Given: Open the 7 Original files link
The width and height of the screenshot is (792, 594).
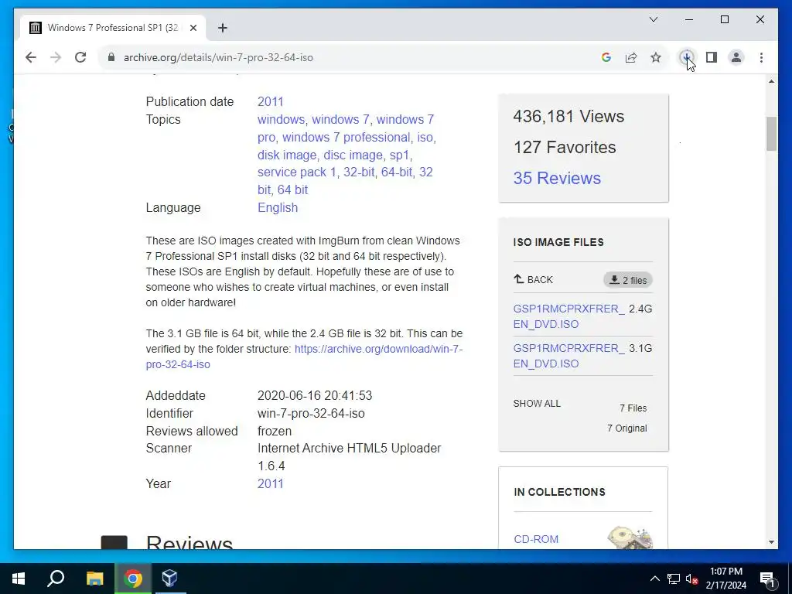Looking at the screenshot, I should [626, 428].
